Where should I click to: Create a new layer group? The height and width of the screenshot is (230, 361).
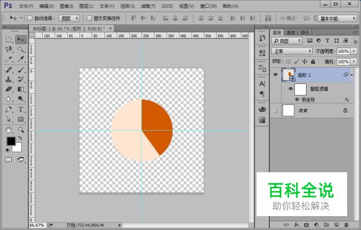[326, 224]
